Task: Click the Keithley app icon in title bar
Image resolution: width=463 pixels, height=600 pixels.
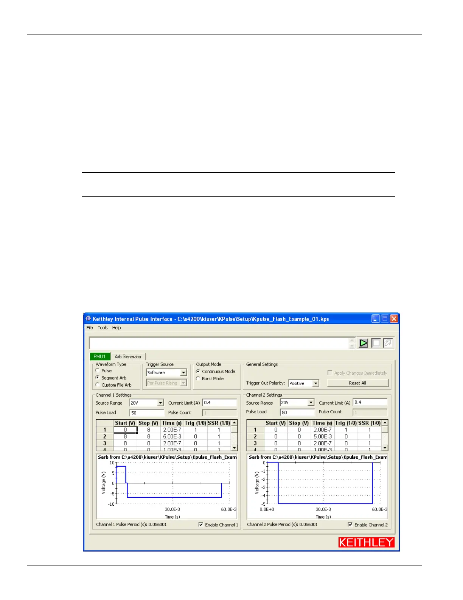Action: pos(88,319)
